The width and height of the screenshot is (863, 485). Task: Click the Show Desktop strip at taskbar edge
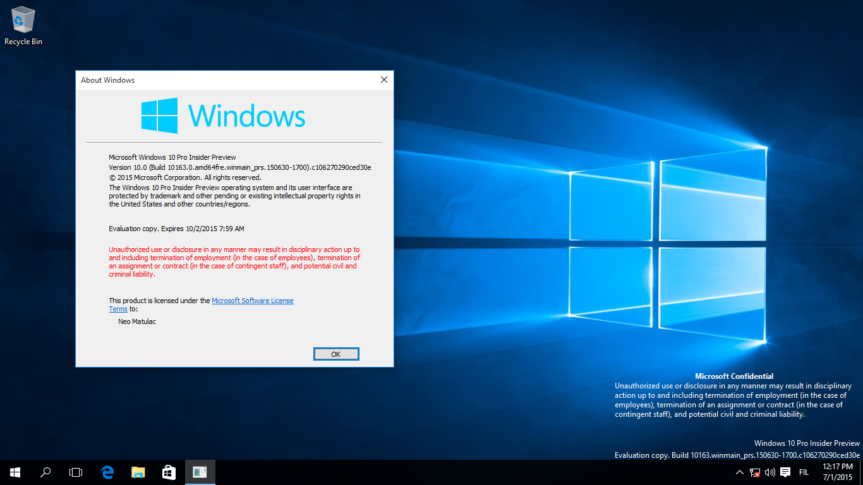pyautogui.click(x=862, y=472)
